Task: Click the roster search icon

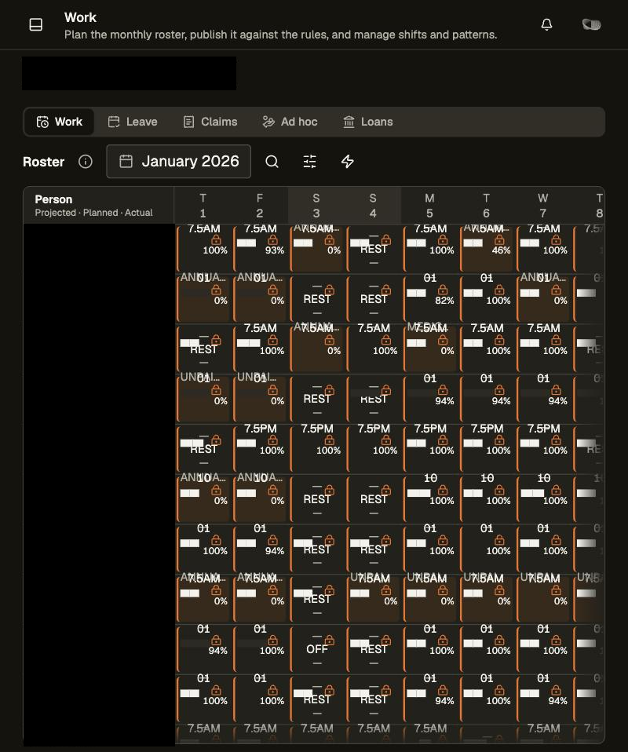Action: pyautogui.click(x=272, y=162)
